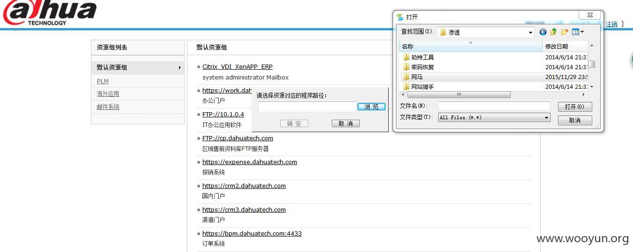
Task: Open https://crm2.dahuatech.com link
Action: (244, 186)
